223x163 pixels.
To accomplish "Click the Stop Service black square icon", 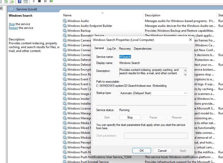I will 39,2.
